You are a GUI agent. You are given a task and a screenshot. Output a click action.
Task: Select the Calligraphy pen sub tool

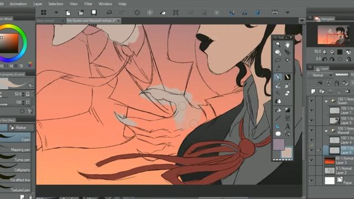[x=15, y=168]
